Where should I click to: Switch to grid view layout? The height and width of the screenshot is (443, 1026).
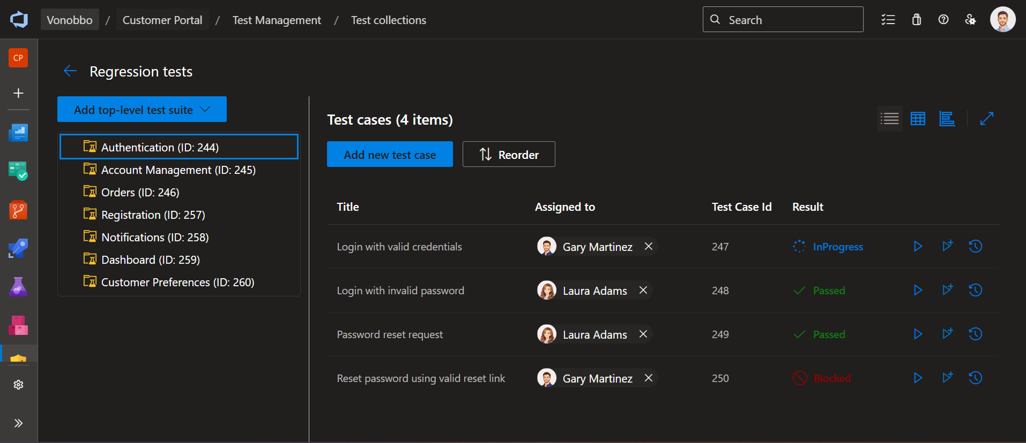click(918, 119)
